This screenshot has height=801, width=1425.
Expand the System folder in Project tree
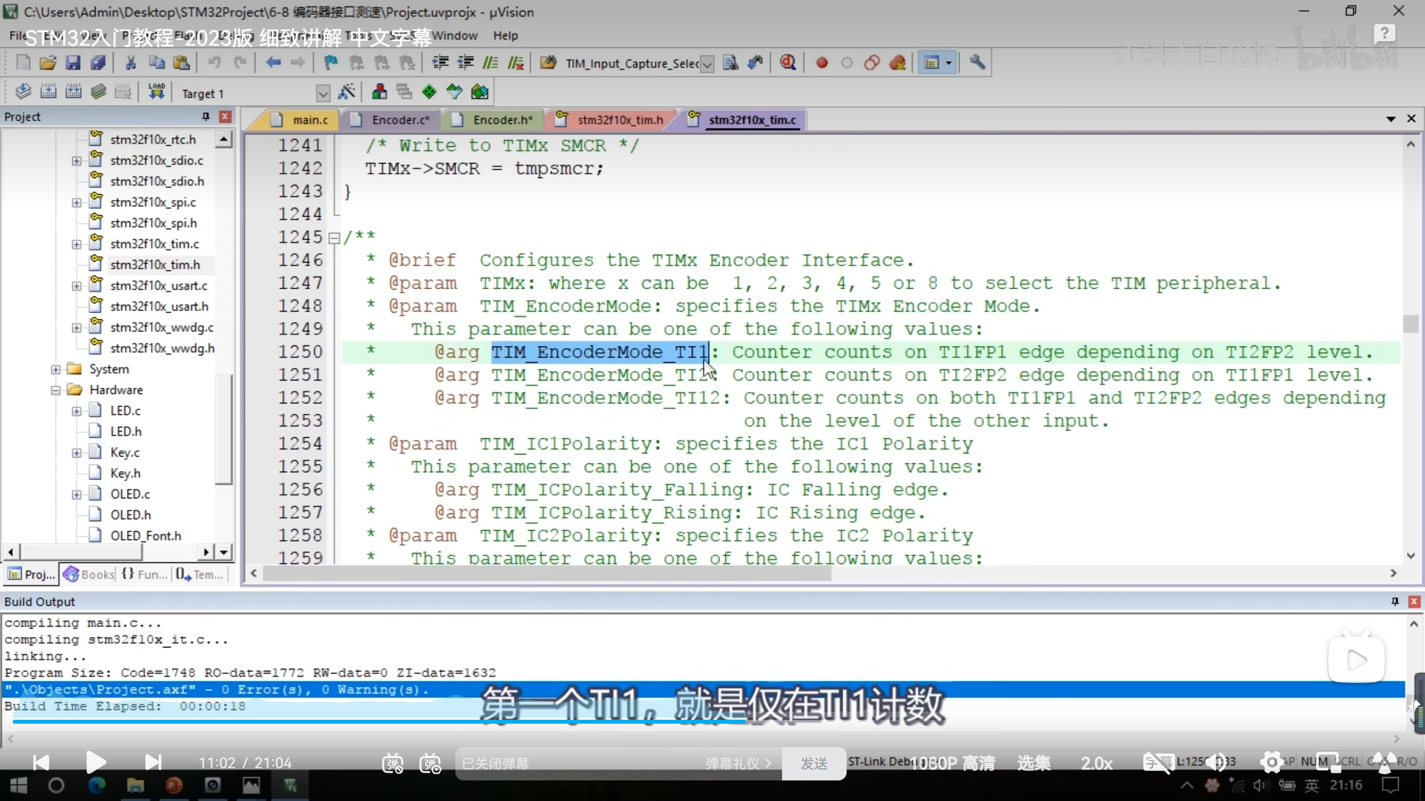[56, 369]
